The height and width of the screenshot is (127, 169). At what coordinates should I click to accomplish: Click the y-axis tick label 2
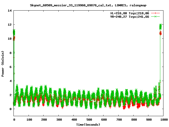click(11, 95)
